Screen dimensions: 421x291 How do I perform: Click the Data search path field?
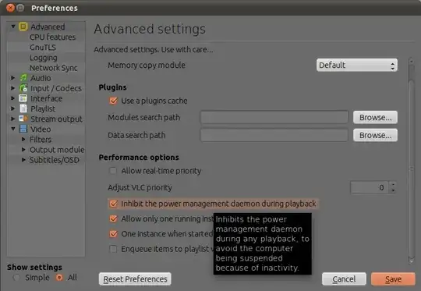point(274,135)
